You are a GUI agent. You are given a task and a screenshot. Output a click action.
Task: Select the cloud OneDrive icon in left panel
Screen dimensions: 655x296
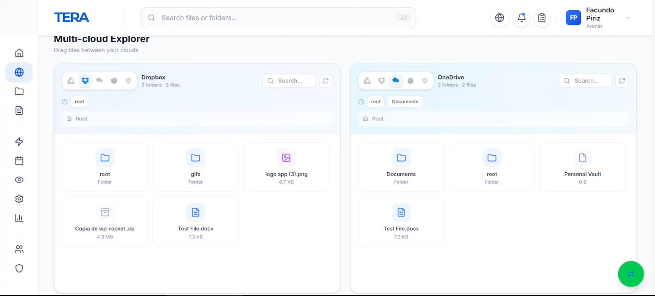tap(99, 80)
